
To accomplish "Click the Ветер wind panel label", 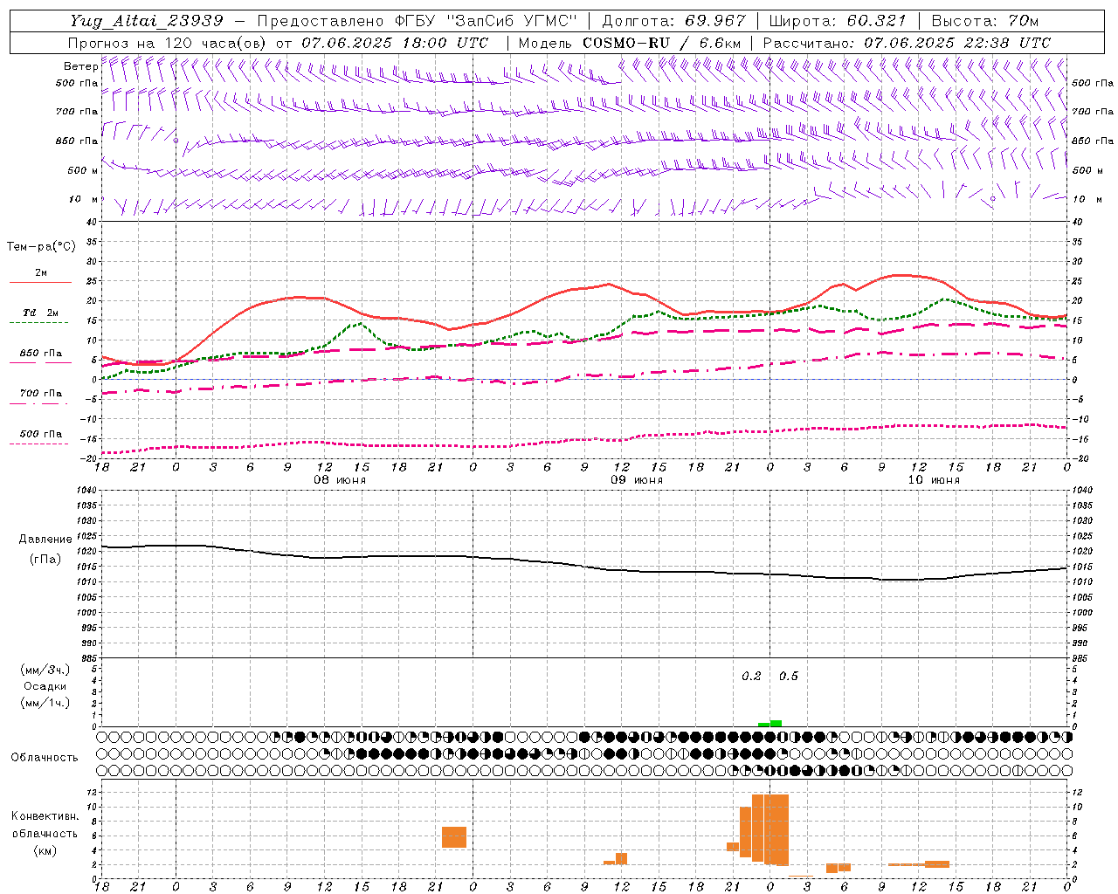I will point(80,65).
